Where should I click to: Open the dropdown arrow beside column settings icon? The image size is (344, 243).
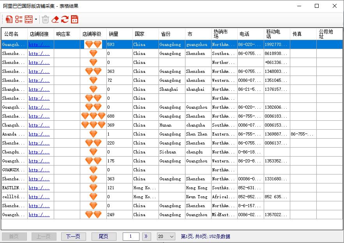tap(36, 19)
